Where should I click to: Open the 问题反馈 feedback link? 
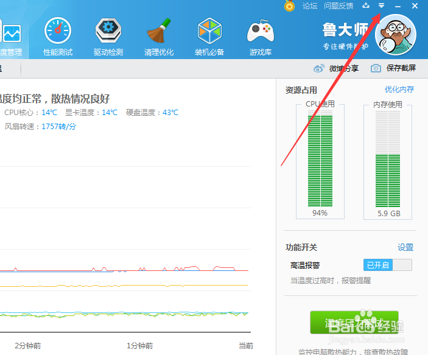pyautogui.click(x=339, y=5)
